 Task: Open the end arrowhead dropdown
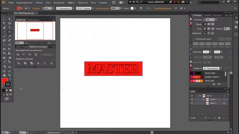click(x=222, y=52)
